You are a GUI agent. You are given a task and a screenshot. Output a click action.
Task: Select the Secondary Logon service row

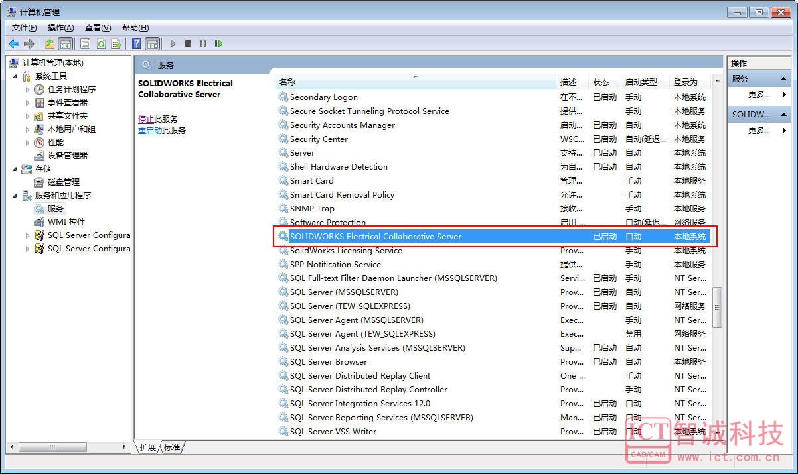pos(493,97)
